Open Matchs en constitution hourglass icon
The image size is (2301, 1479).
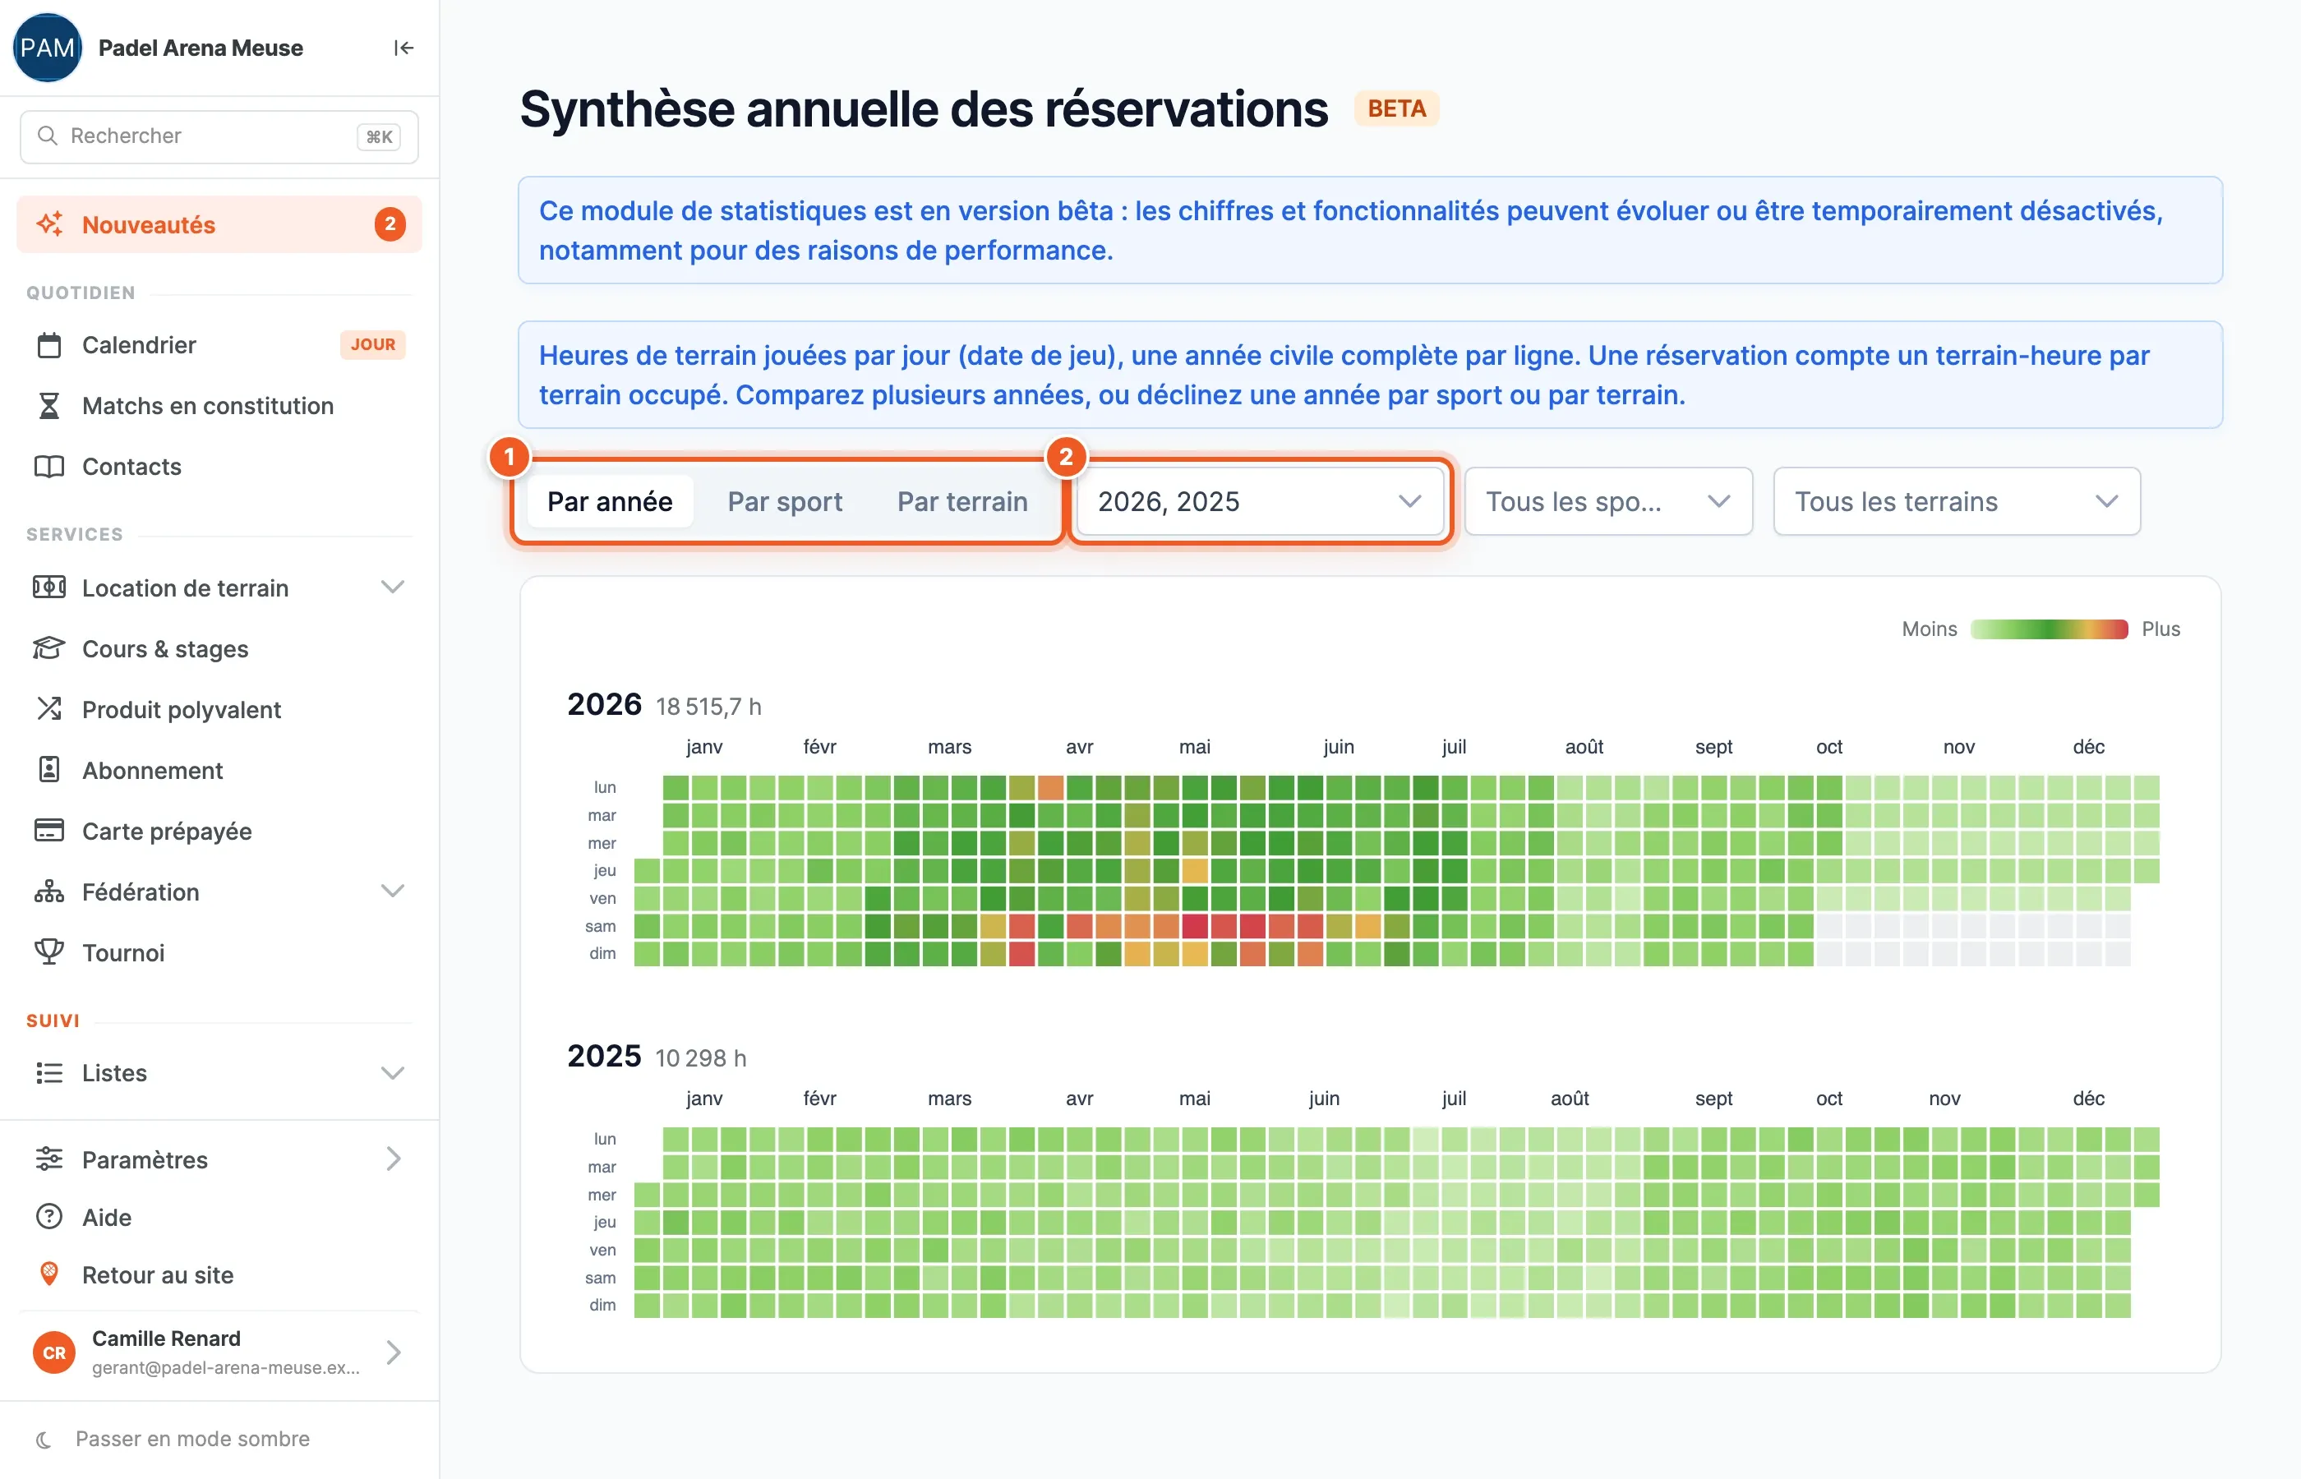(x=49, y=405)
